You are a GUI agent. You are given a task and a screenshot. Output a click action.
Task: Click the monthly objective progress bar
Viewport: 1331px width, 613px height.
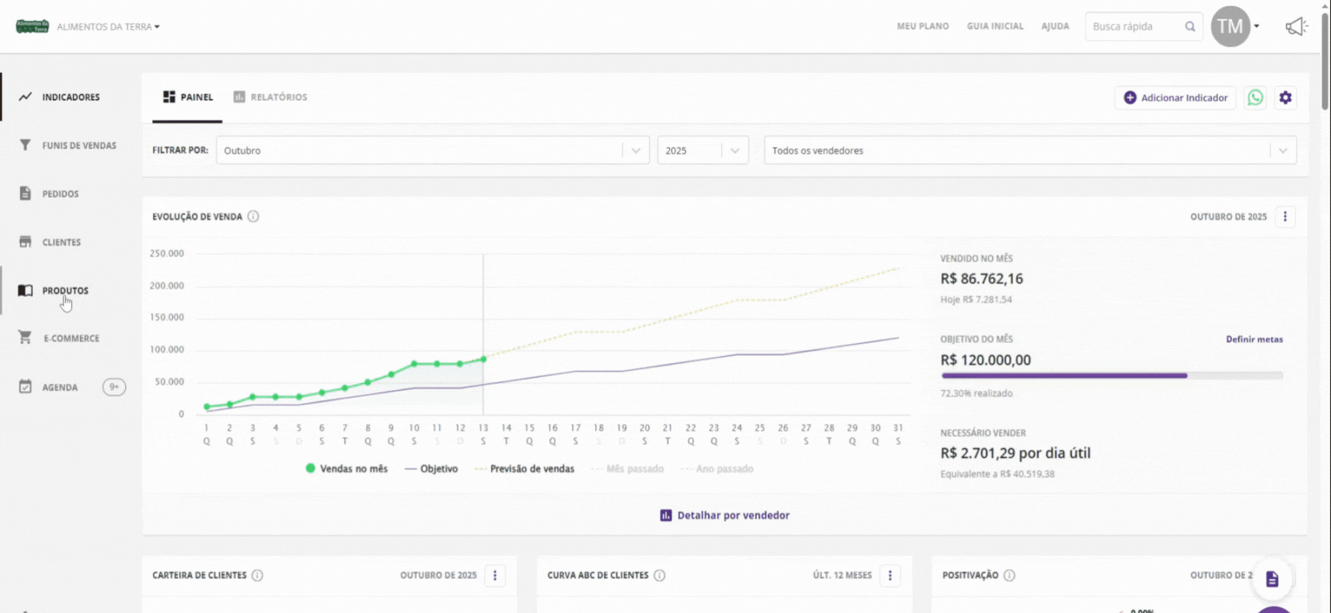tap(1111, 375)
